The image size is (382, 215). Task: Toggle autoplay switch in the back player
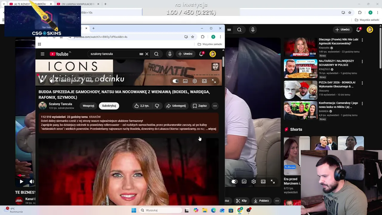235,182
